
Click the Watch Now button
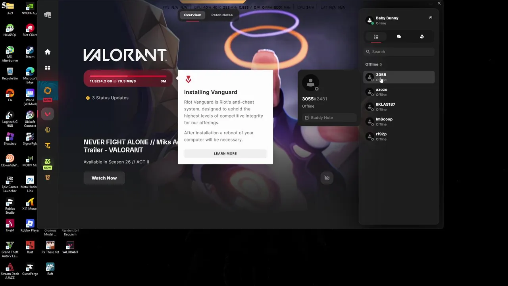104,178
